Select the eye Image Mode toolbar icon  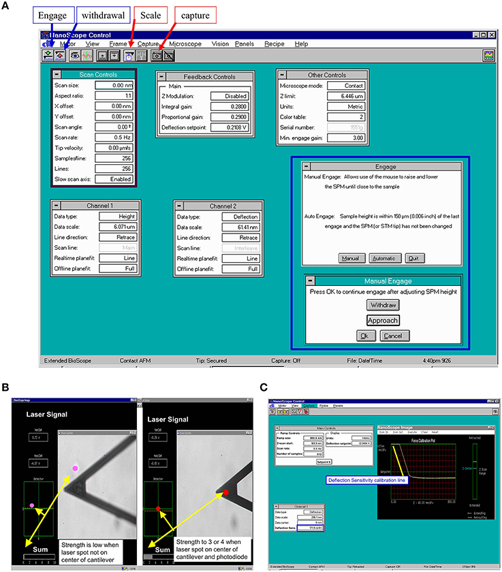(75, 56)
